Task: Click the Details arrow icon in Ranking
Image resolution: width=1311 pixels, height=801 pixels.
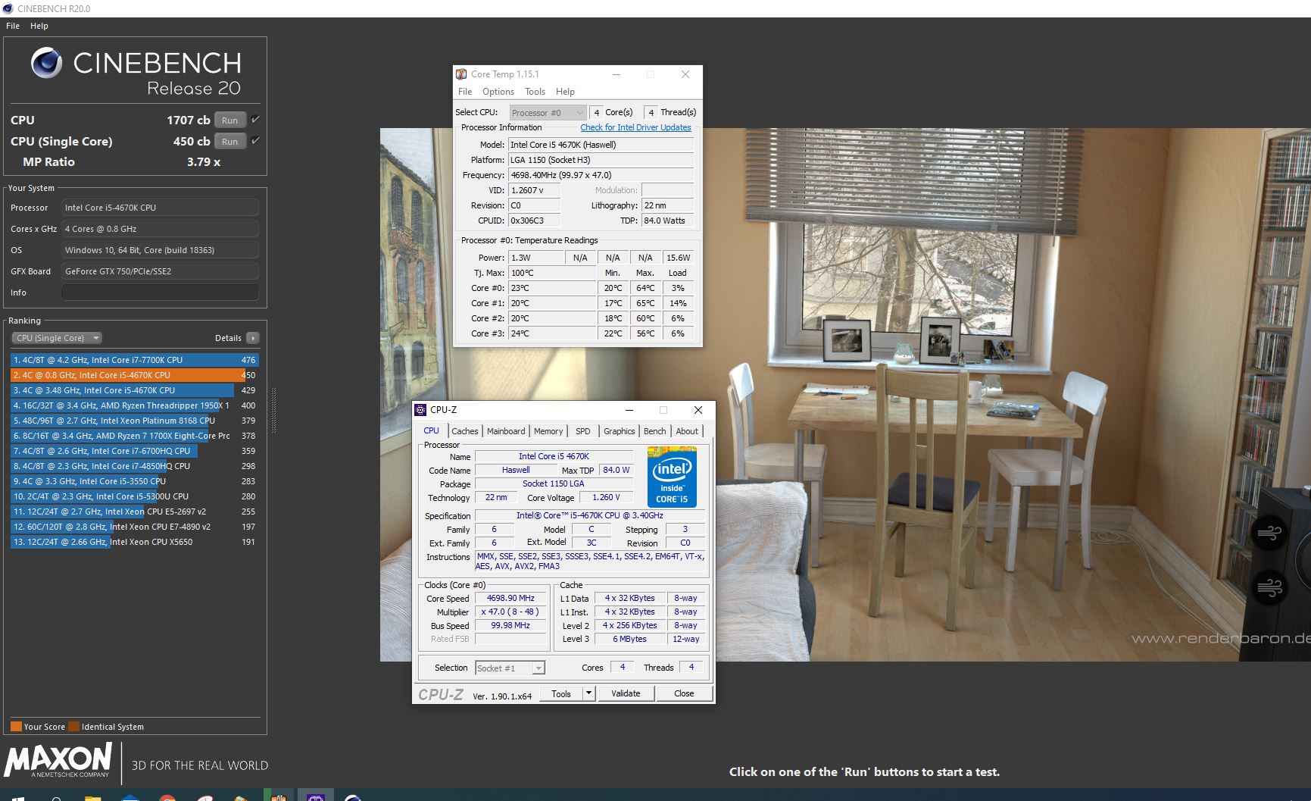Action: pos(253,338)
